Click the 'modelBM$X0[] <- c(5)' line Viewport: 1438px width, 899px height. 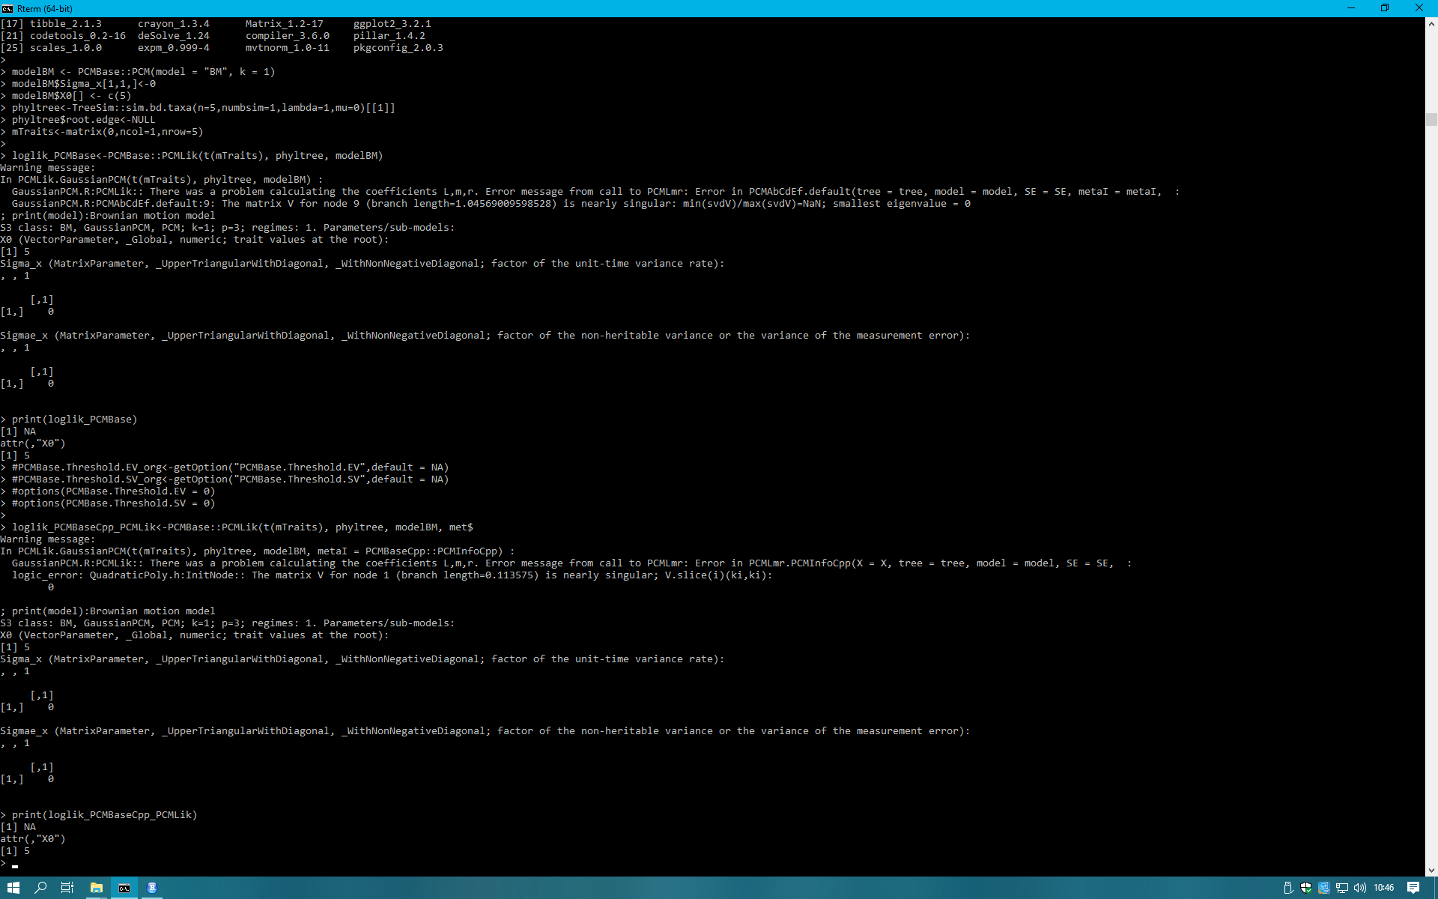tap(71, 96)
